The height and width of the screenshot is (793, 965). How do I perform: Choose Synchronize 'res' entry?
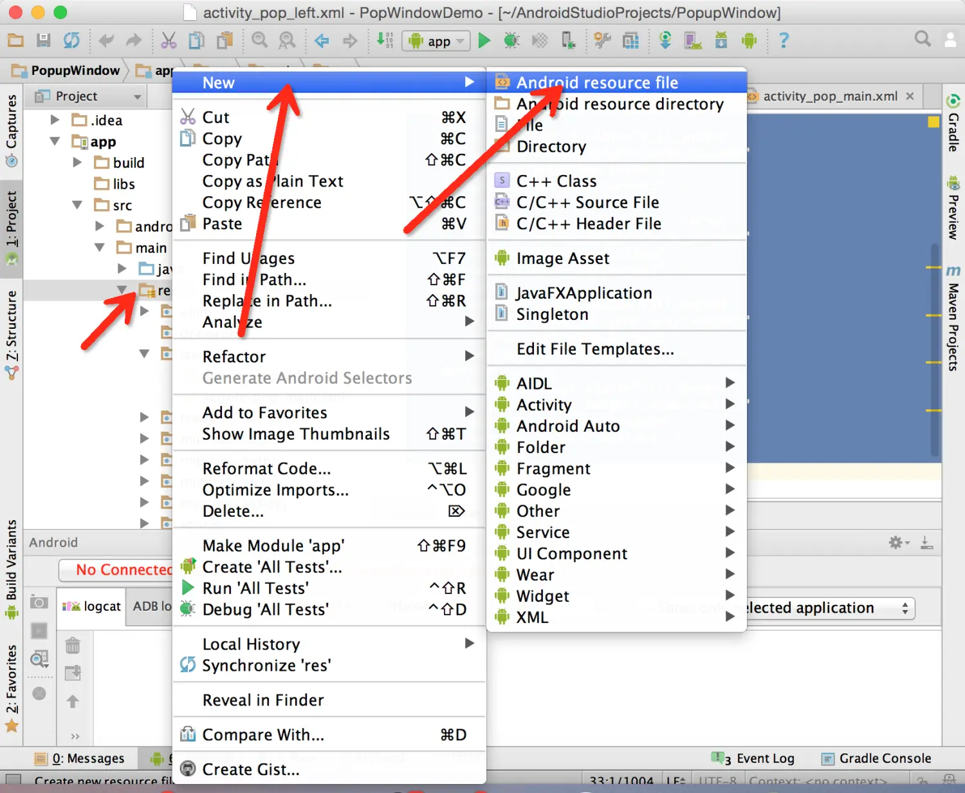click(329, 665)
